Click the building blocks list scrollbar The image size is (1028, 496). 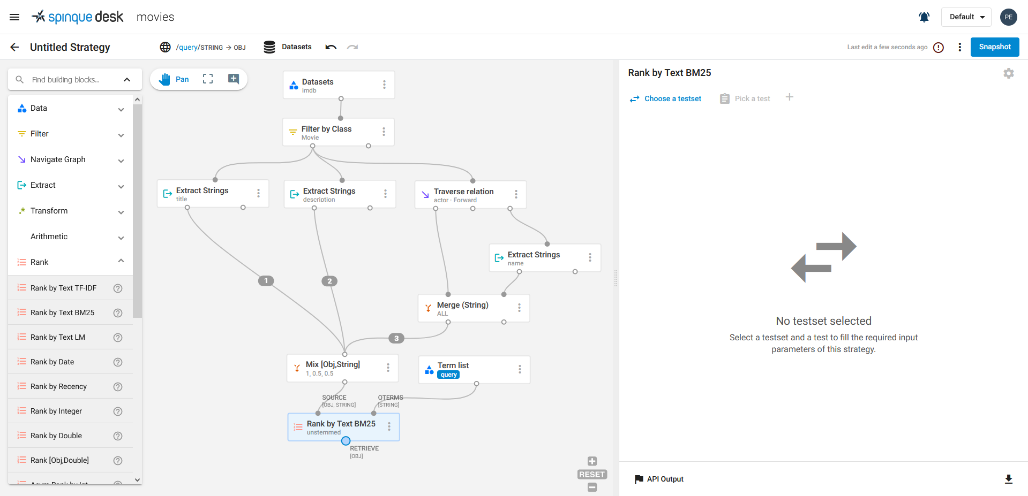pyautogui.click(x=137, y=211)
